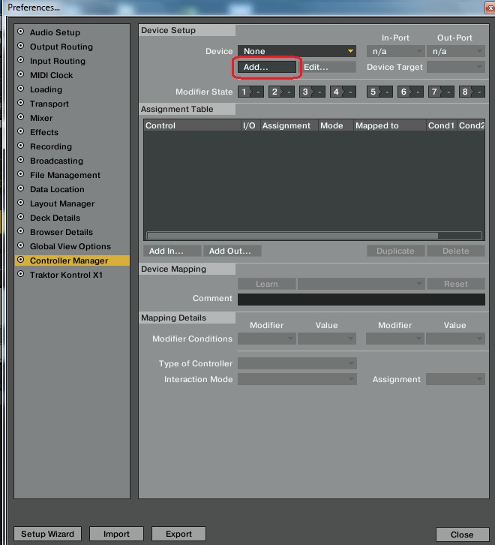495x545 pixels.
Task: Click the bullet icon beside Deck Details
Action: click(x=21, y=217)
